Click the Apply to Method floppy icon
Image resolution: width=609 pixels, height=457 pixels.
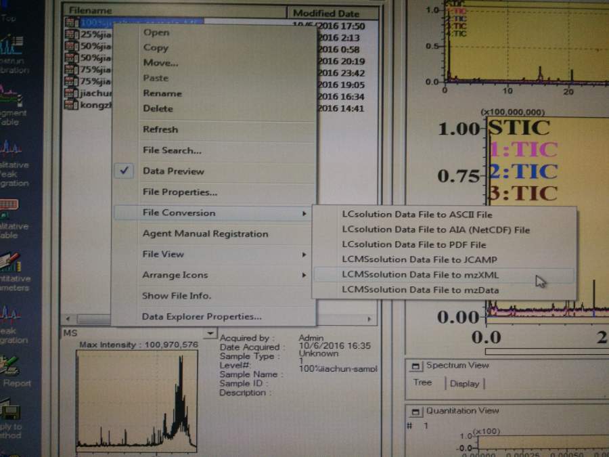click(11, 412)
